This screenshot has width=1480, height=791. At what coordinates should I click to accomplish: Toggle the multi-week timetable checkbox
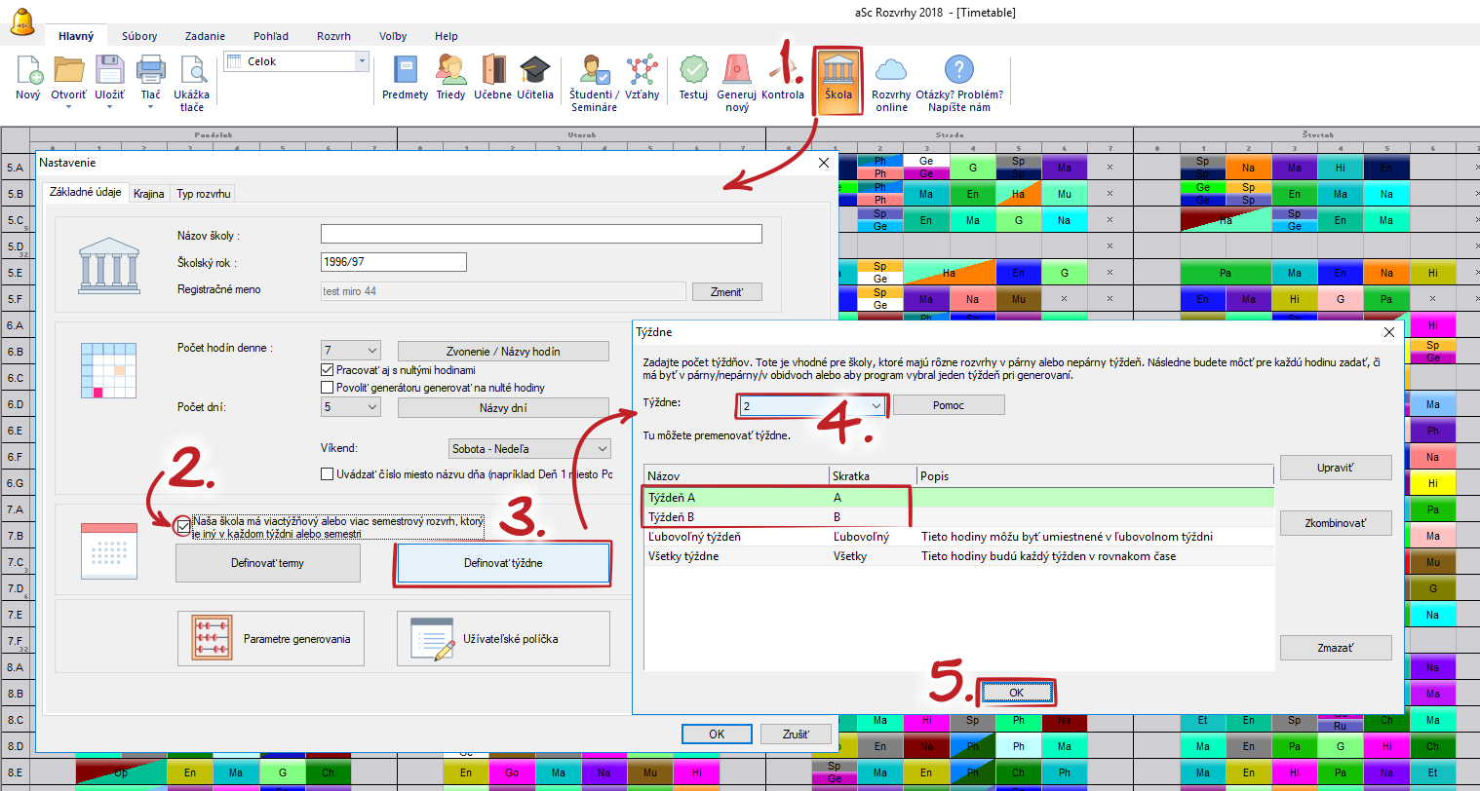183,527
